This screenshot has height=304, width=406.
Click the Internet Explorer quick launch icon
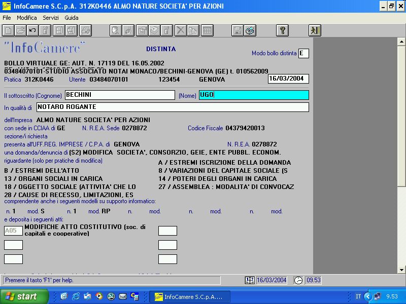[x=76, y=296]
